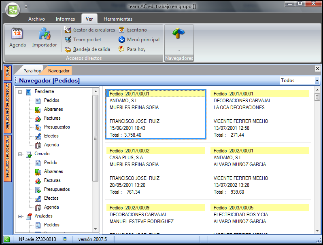Select order card 2001/00001 DECORACIONES CARVAJAL
This screenshot has height=245, width=323.
point(260,114)
